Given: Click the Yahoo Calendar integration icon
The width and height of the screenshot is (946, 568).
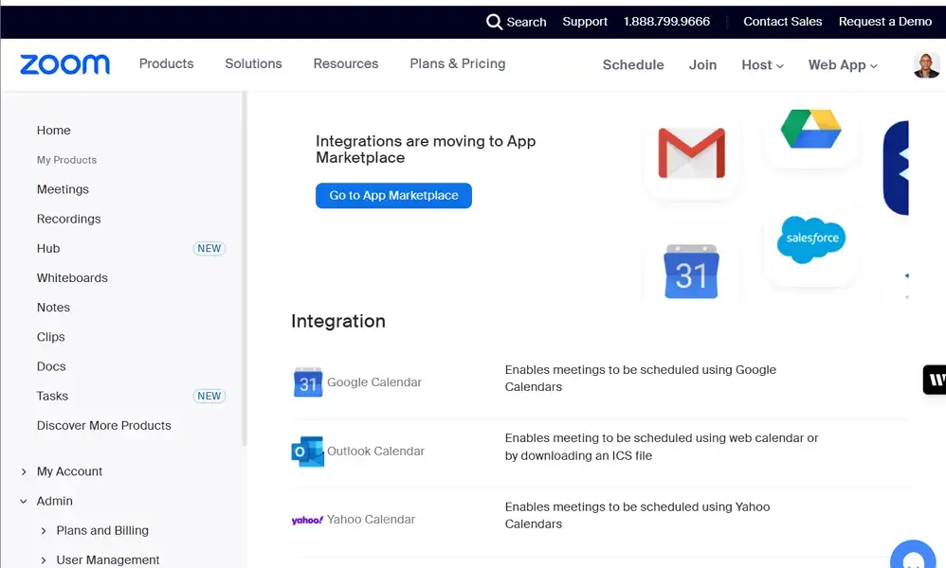Looking at the screenshot, I should tap(304, 520).
